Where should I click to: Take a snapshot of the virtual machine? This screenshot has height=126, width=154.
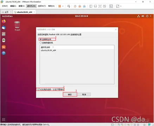pos(75,6)
